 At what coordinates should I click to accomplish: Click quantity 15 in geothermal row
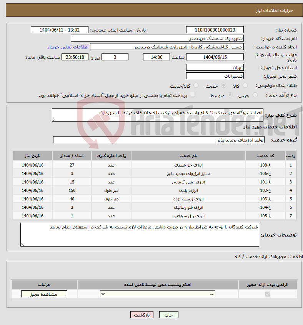[72, 182]
